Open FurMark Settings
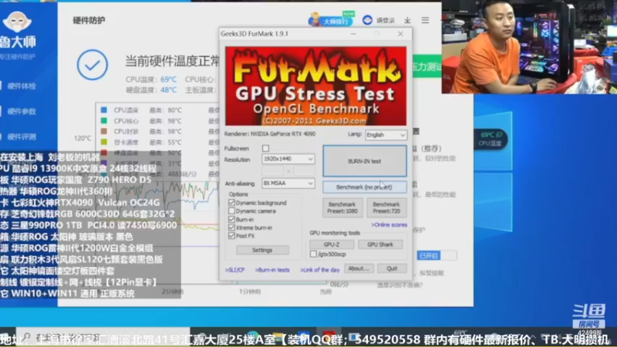This screenshot has width=617, height=347. [262, 250]
